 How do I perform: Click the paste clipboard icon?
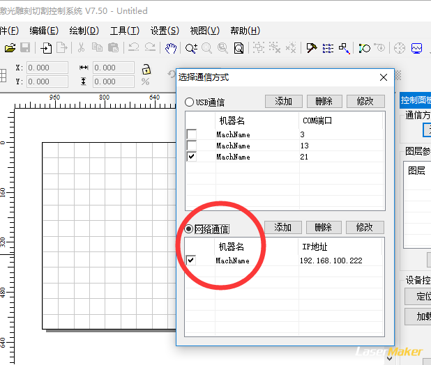113,48
